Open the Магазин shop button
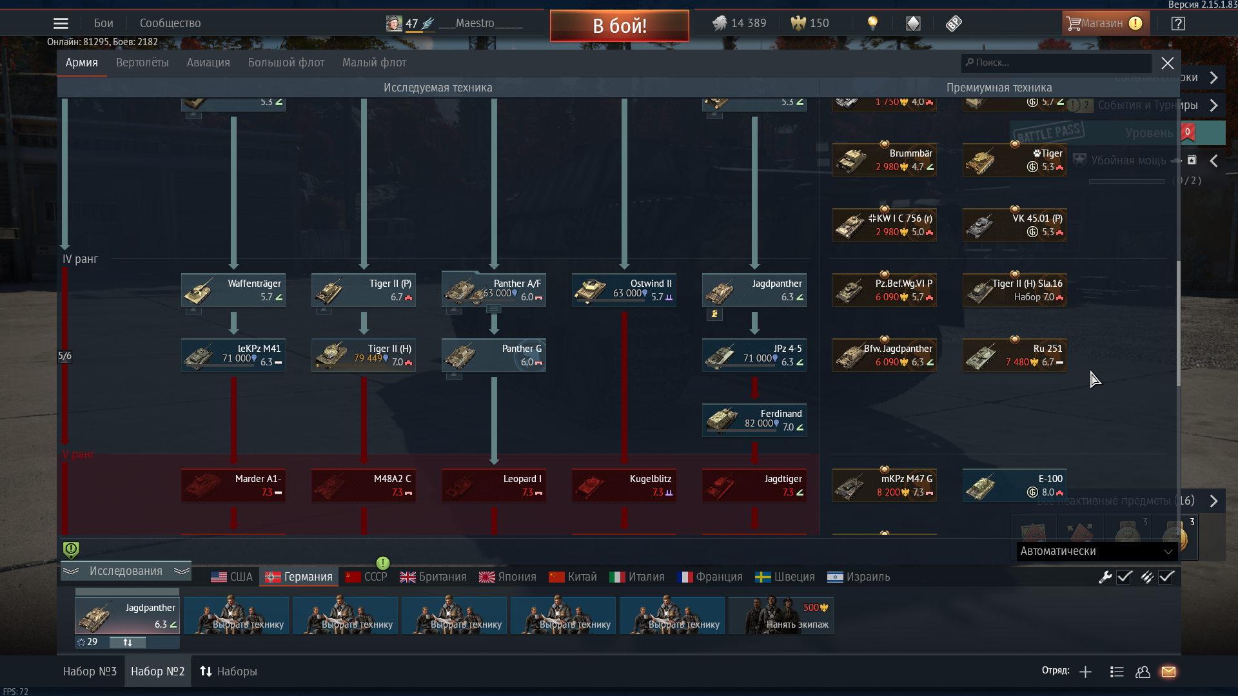Viewport: 1238px width, 696px height. 1106,23
